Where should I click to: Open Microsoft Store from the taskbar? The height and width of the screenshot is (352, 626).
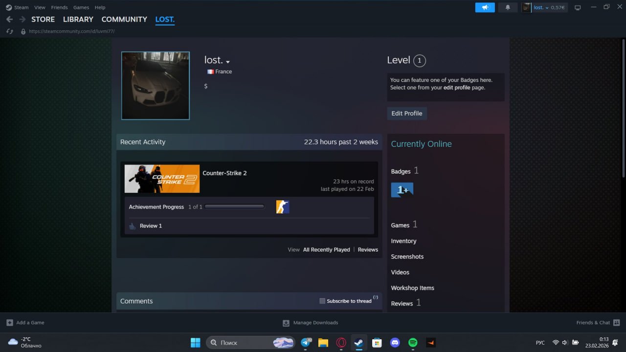(x=377, y=342)
